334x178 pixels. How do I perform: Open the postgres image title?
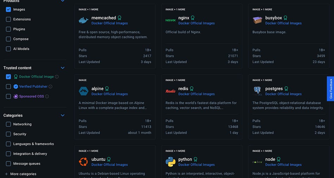274,89
